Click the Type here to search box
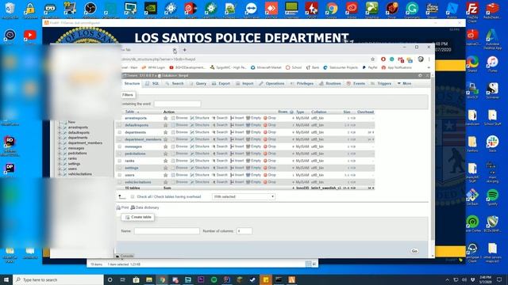 [x=58, y=279]
